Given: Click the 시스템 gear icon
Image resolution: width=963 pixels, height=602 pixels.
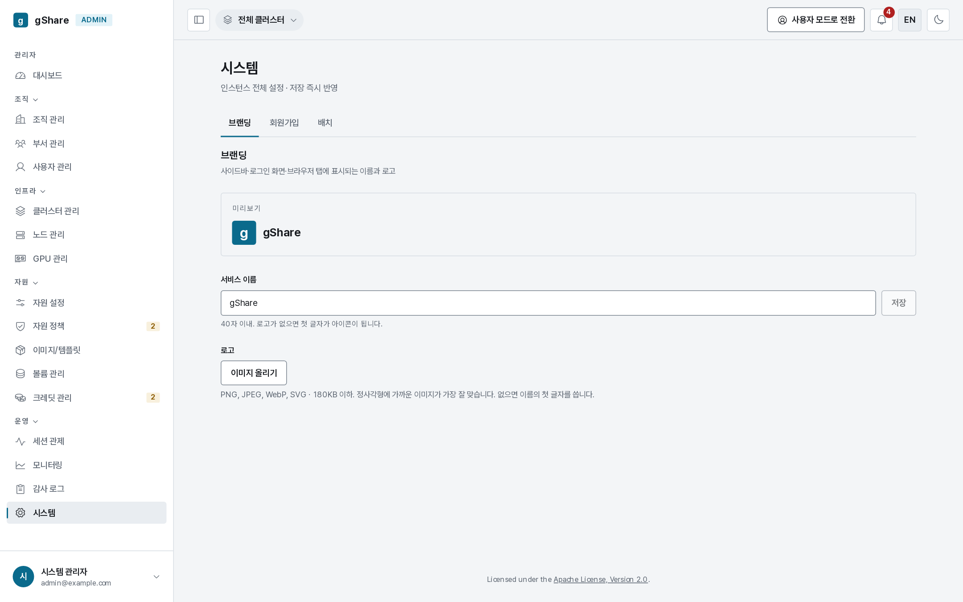Looking at the screenshot, I should tap(21, 513).
